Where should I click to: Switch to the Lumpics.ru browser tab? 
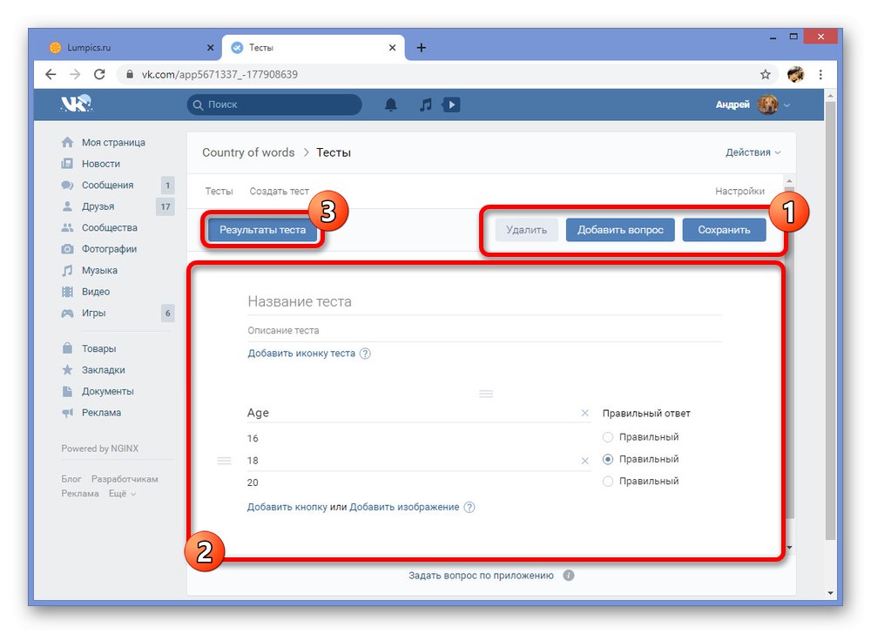coord(131,48)
